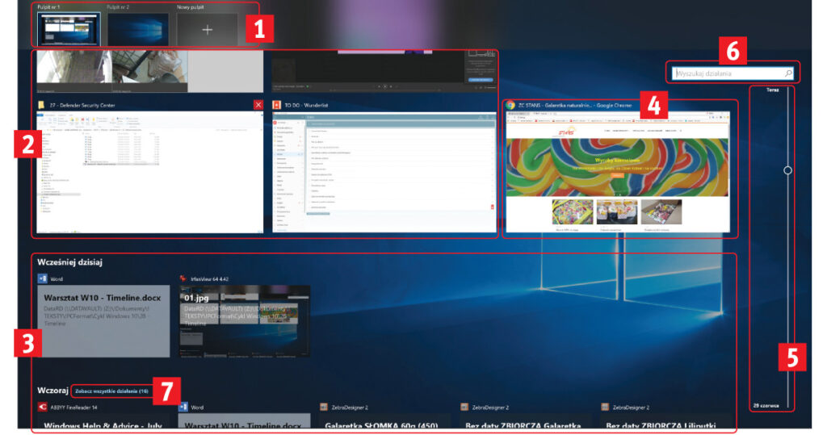This screenshot has width=827, height=435.
Task: Close the 27 - Defender Security Center window
Action: click(258, 105)
